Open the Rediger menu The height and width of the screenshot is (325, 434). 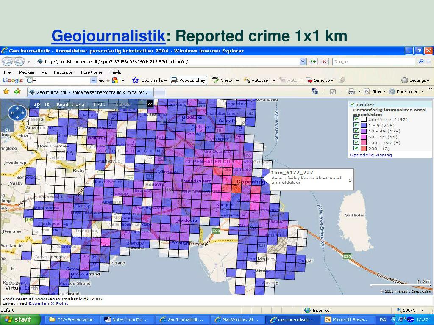27,72
